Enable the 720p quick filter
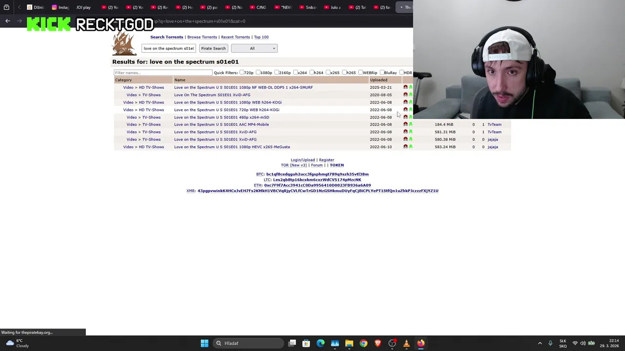625x351 pixels. coord(242,73)
